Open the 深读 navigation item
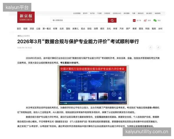The height and width of the screenshot is (139, 174). pos(32,29)
